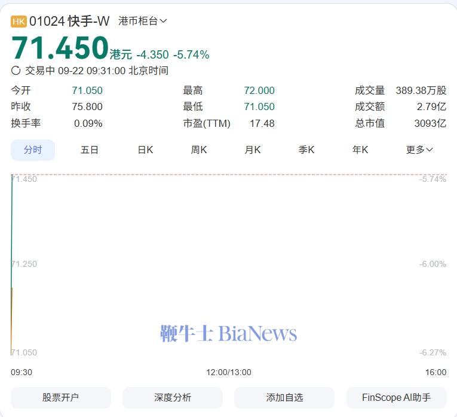Click the 总市值 value 3093亿
457x417 pixels.
(430, 123)
